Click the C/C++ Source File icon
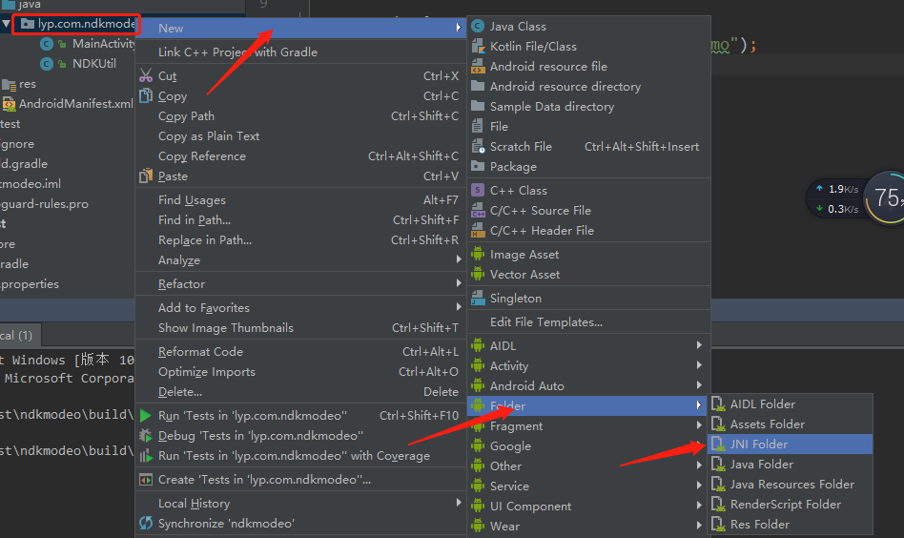Screen dimensions: 904x538 478,211
